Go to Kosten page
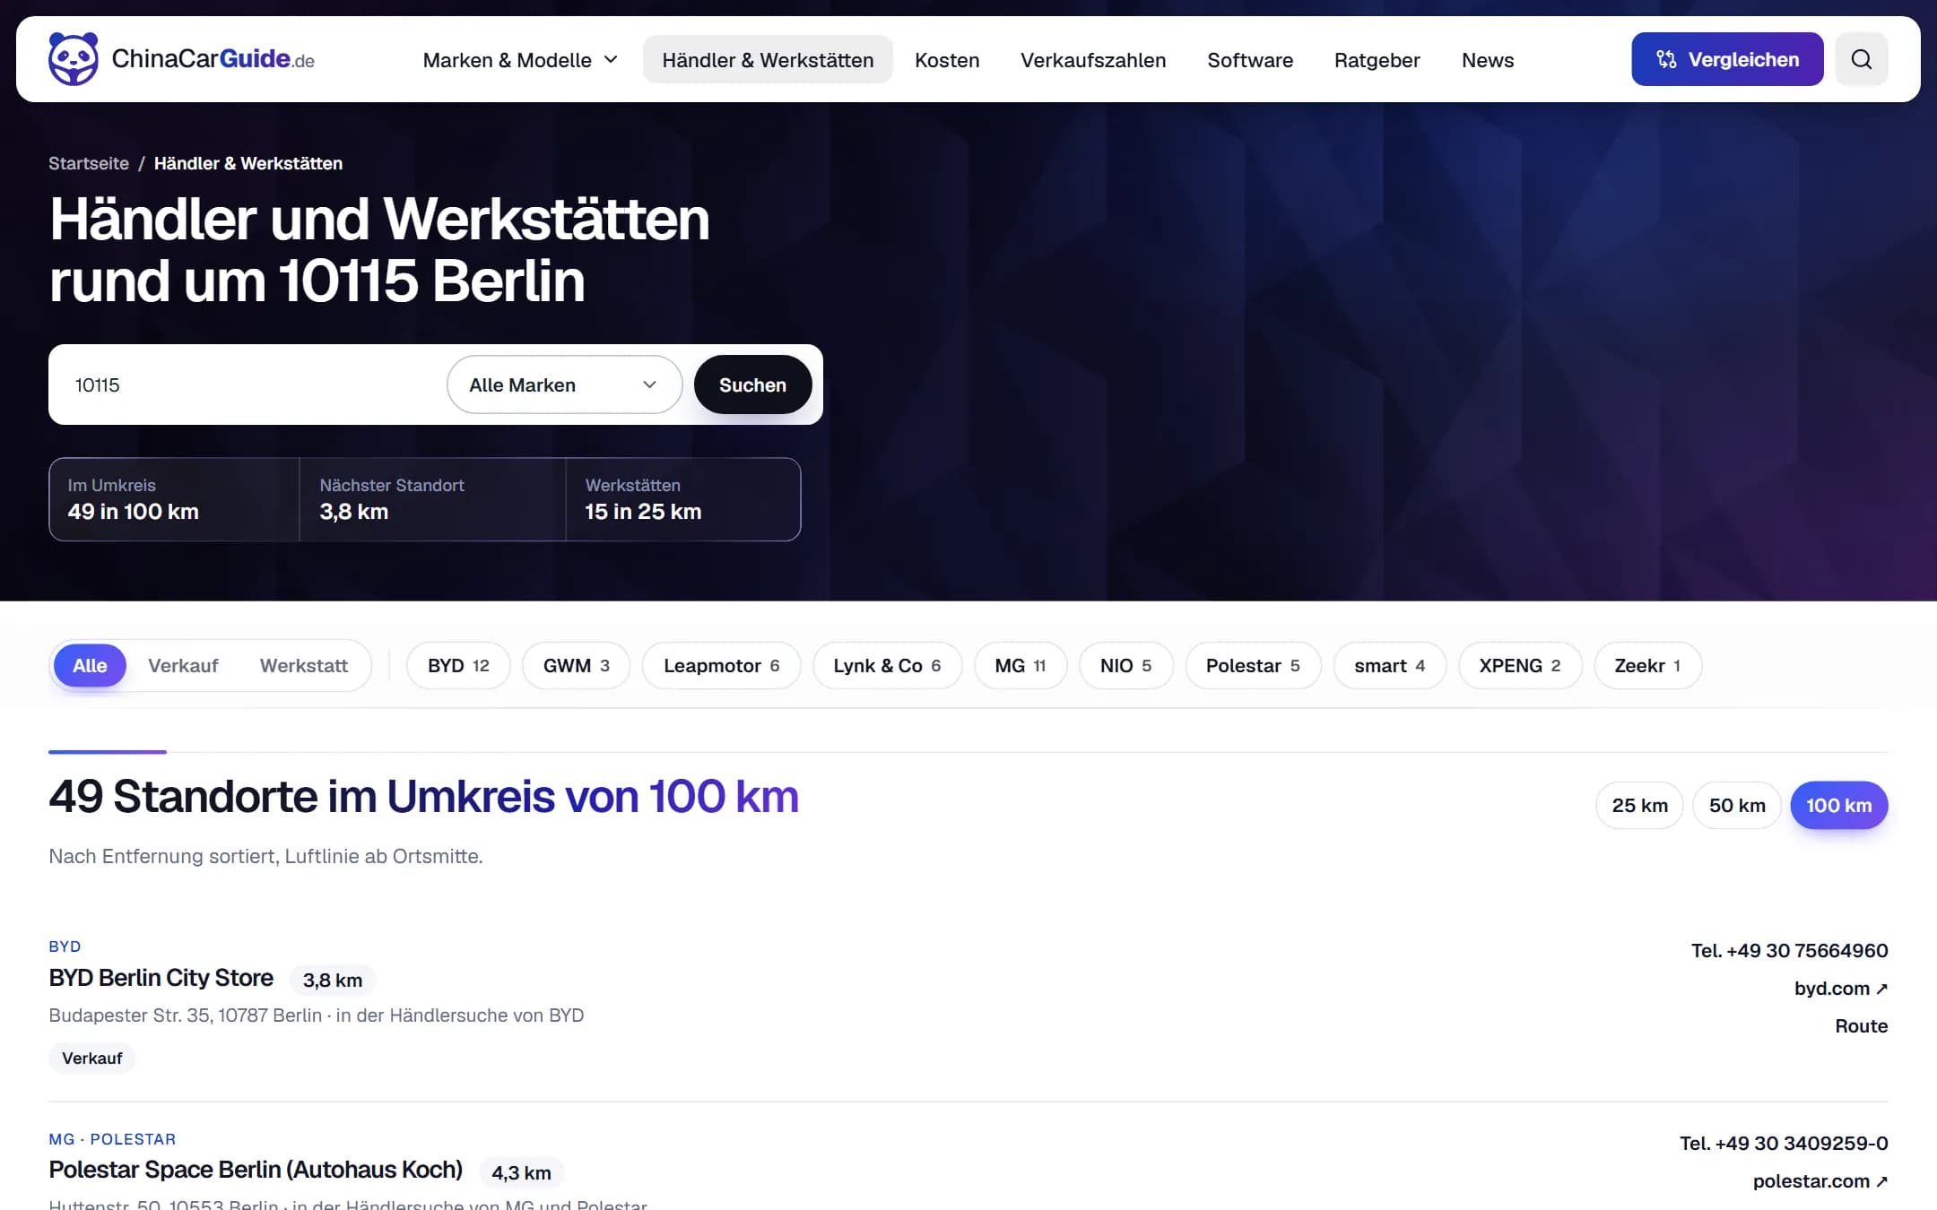1937x1210 pixels. 947,60
